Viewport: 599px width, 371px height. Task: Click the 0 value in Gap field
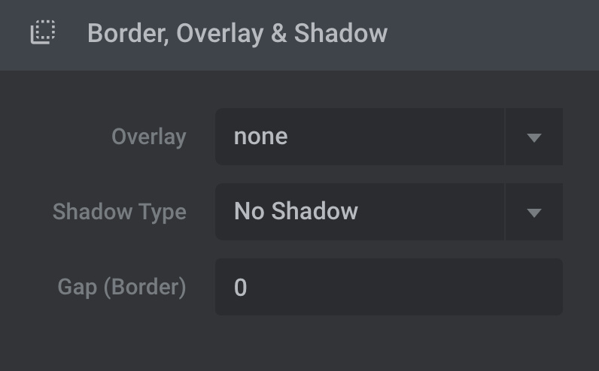[x=240, y=287]
